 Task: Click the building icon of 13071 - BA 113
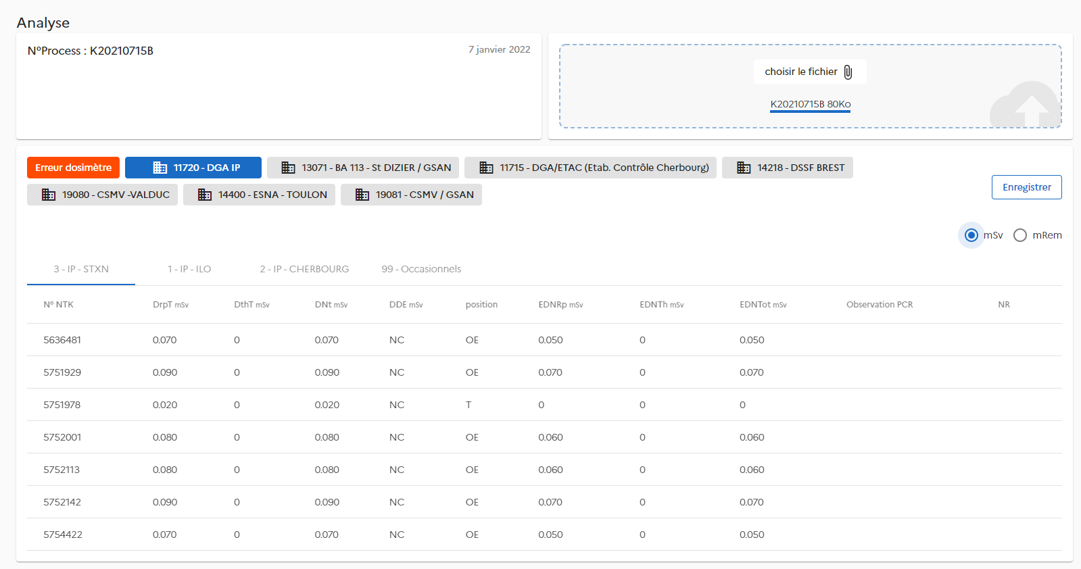coord(289,168)
